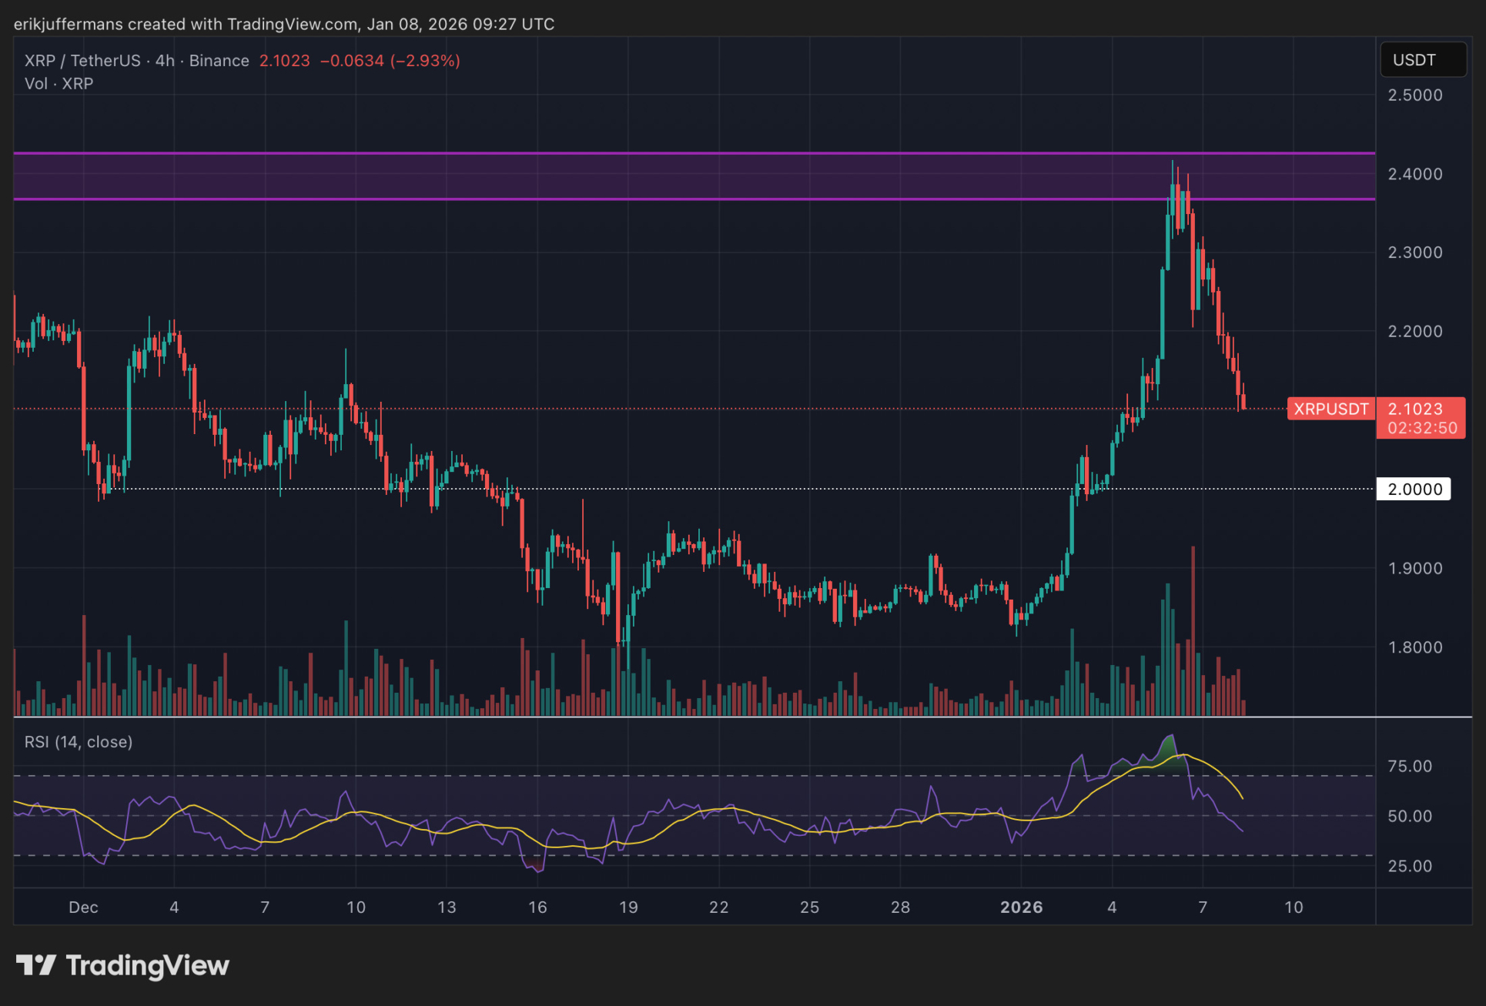The image size is (1486, 1006).
Task: Click the 2.5000 level on price scale
Action: pyautogui.click(x=1414, y=95)
